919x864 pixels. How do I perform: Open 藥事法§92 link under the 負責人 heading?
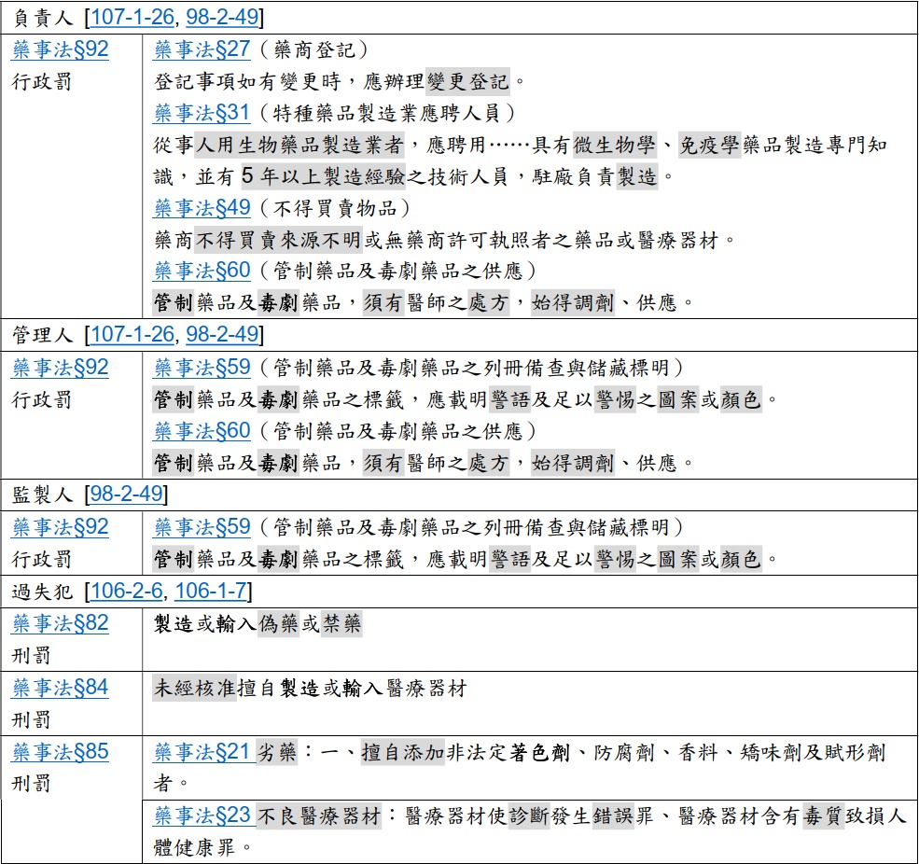click(x=61, y=49)
